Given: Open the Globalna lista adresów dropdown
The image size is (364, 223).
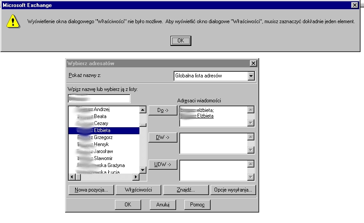Looking at the screenshot, I should (251, 76).
